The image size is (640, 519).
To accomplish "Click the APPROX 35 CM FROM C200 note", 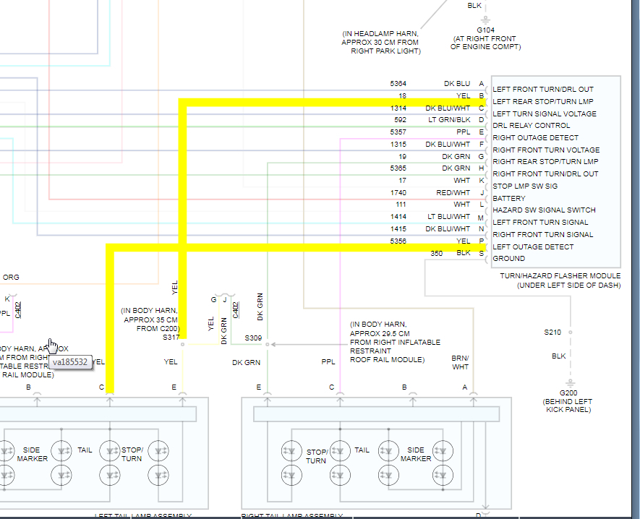I will click(x=150, y=320).
